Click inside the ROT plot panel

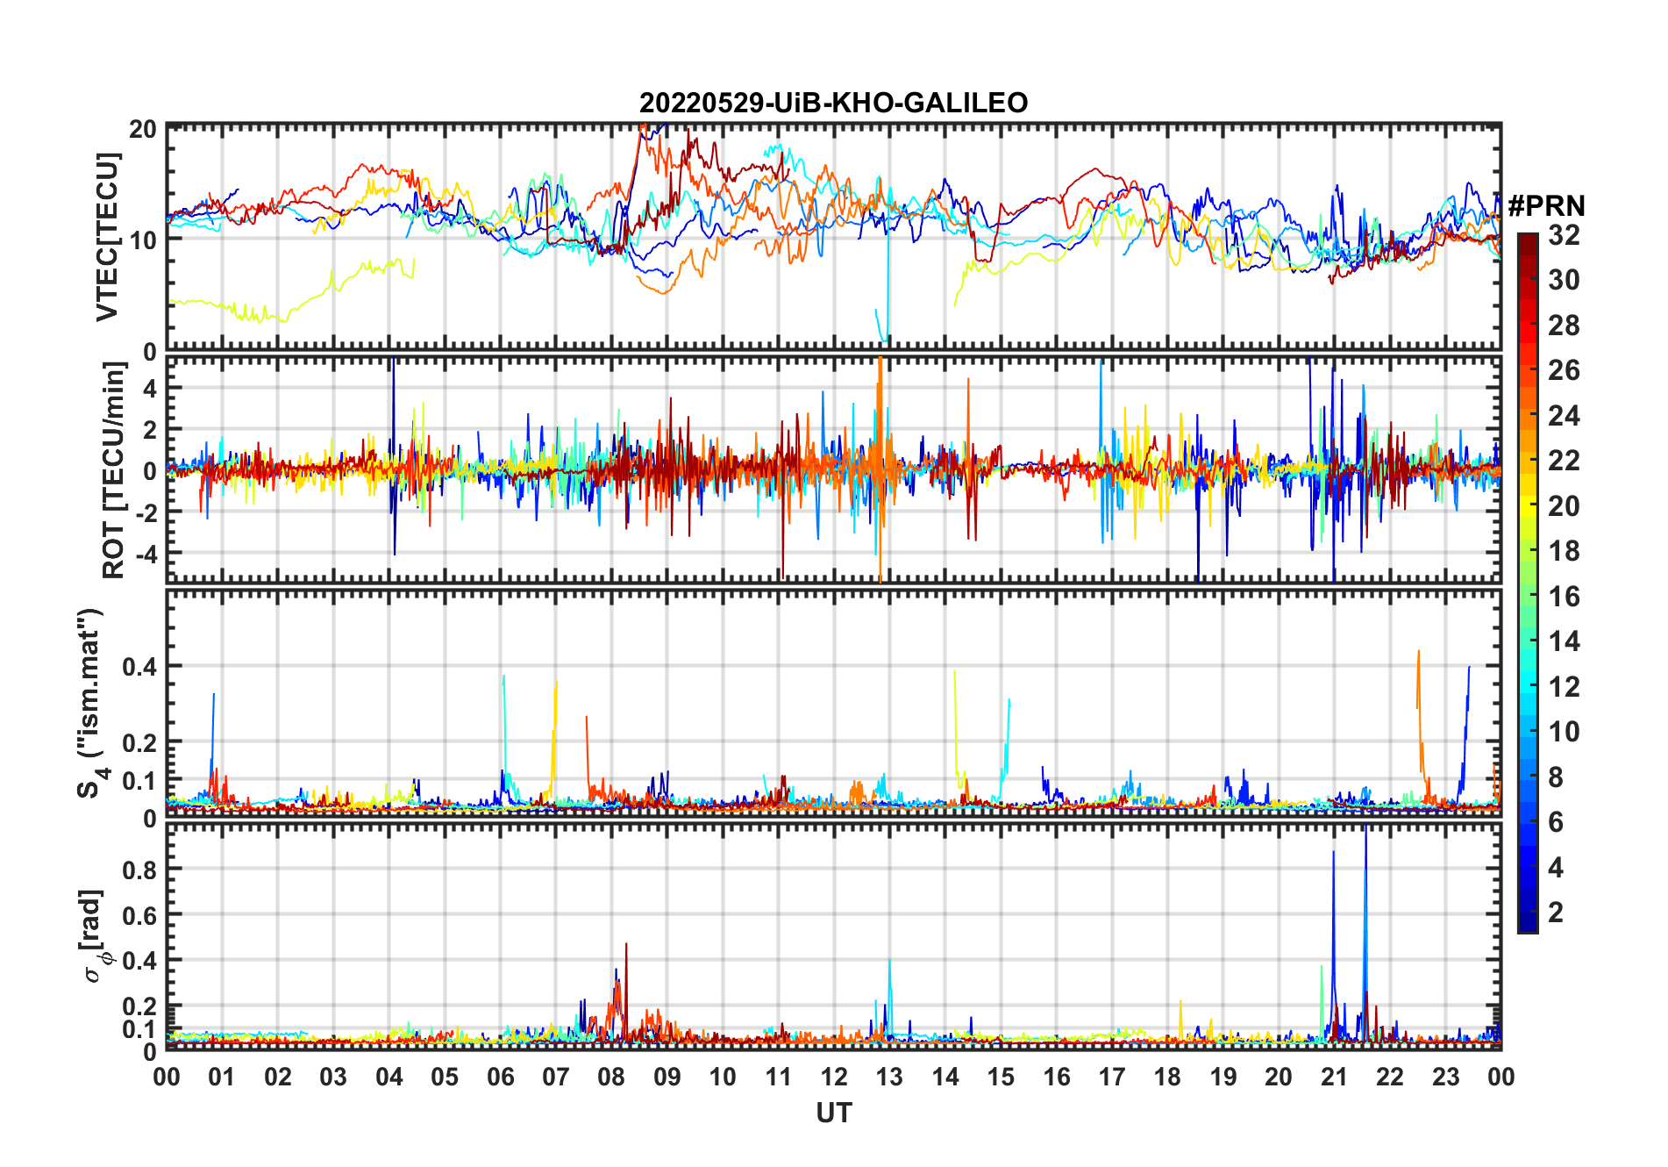click(x=833, y=469)
